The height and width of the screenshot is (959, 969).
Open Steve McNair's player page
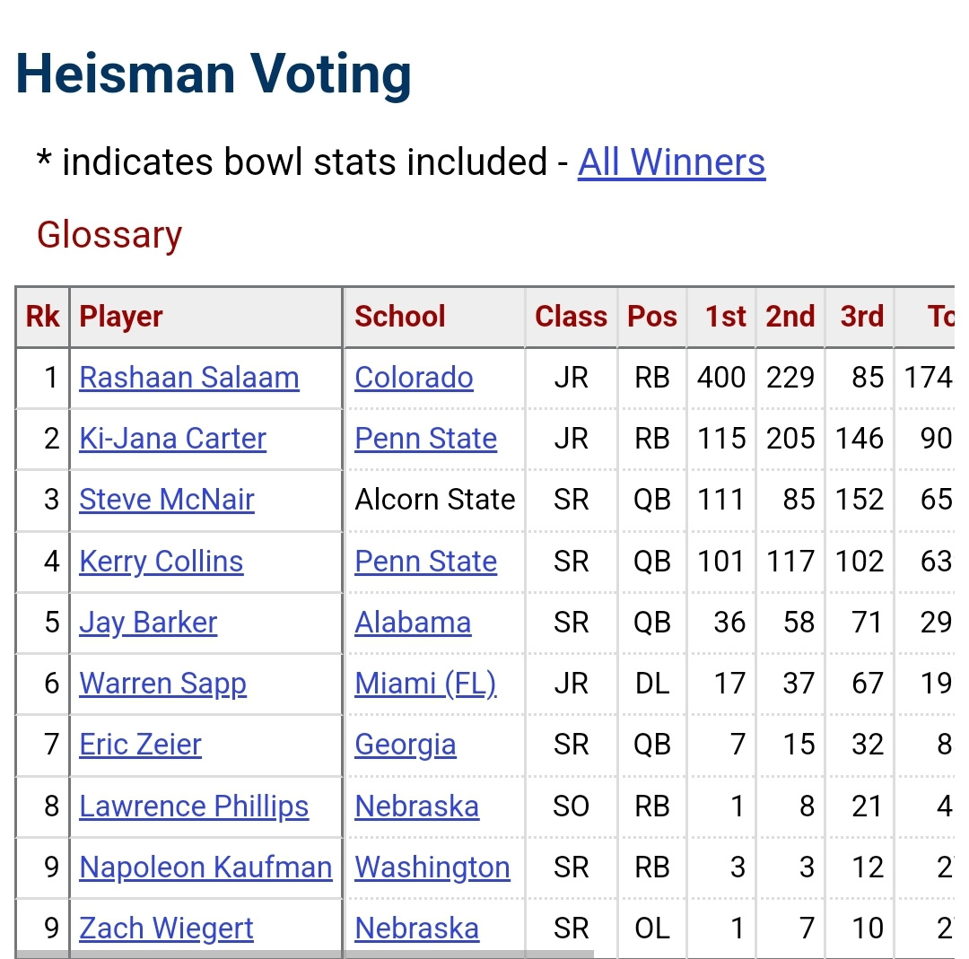[167, 500]
